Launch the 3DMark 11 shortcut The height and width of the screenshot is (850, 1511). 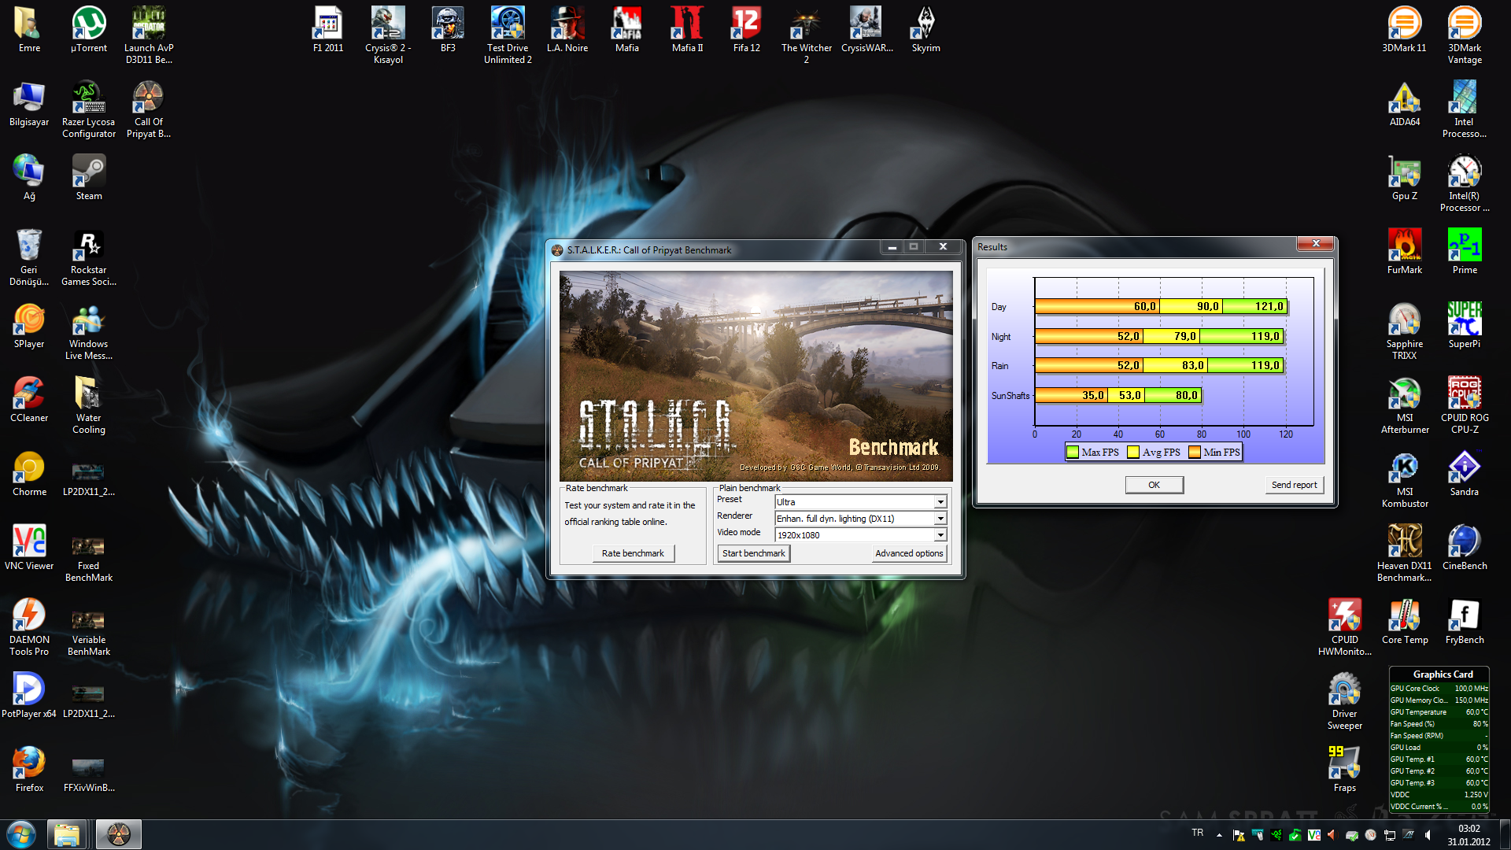point(1404,24)
